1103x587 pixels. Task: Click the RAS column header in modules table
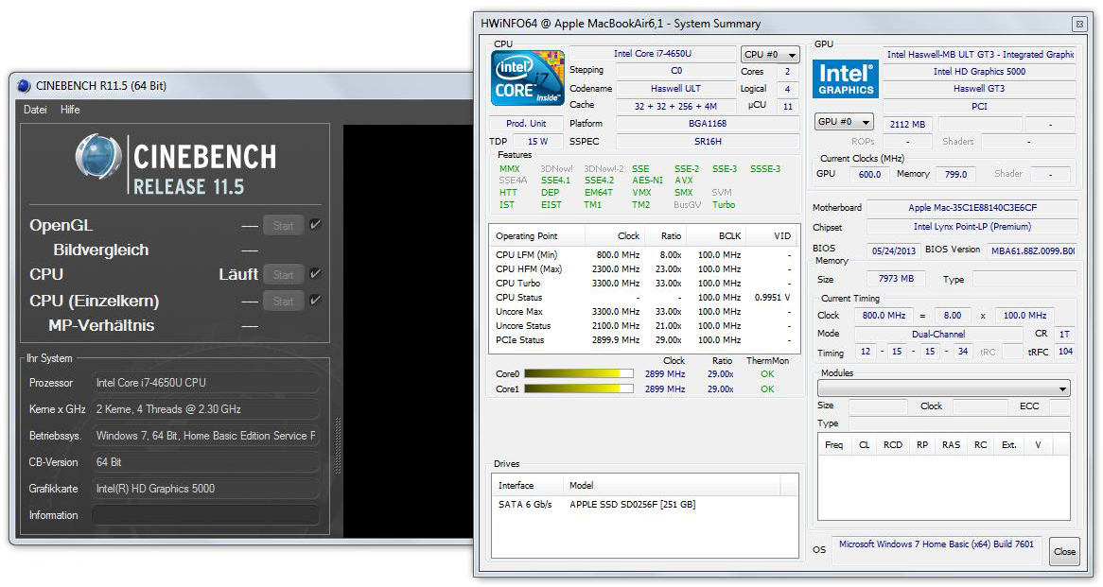tap(951, 445)
